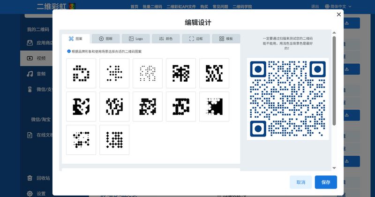Click the 在线文档 document sidebar icon

pyautogui.click(x=30, y=135)
